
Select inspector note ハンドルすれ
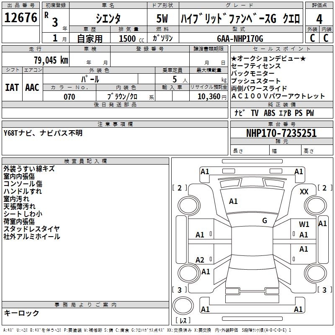click(x=23, y=191)
